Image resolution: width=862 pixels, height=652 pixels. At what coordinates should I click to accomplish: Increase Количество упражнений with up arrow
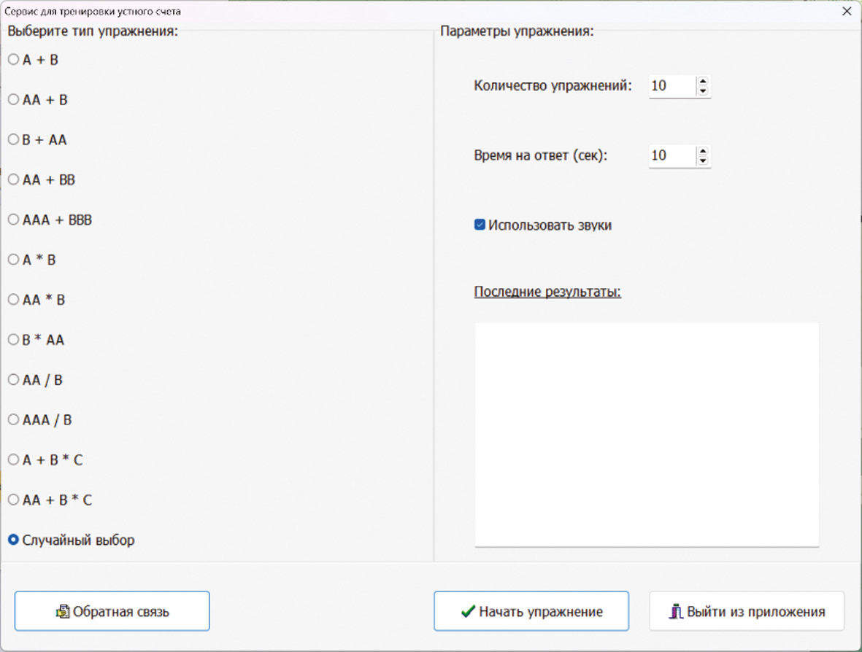point(702,82)
